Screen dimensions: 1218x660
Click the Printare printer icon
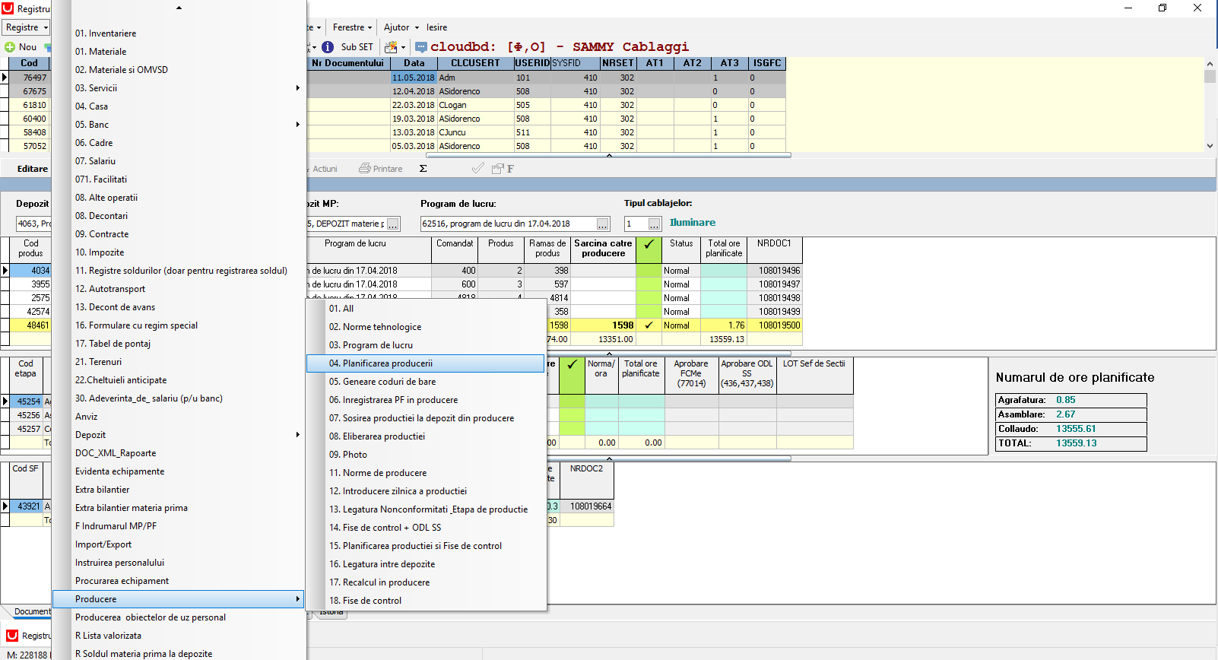(x=365, y=169)
